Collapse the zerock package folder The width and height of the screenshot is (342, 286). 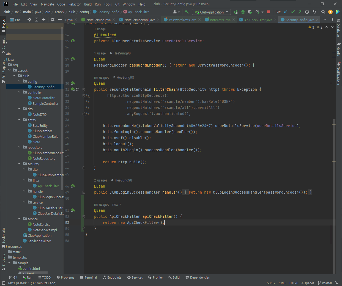pos(9,70)
